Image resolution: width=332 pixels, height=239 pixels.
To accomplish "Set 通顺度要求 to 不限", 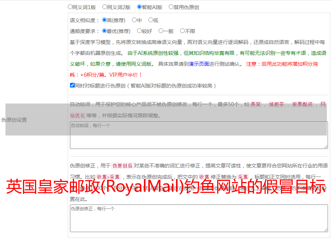I will pos(182,31).
